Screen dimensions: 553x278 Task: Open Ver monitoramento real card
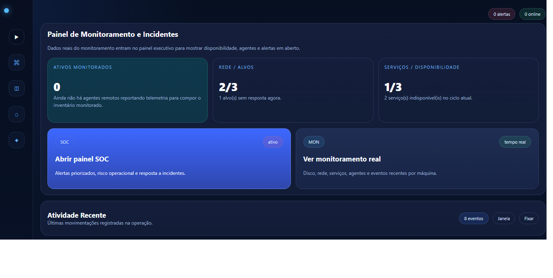pyautogui.click(x=417, y=159)
